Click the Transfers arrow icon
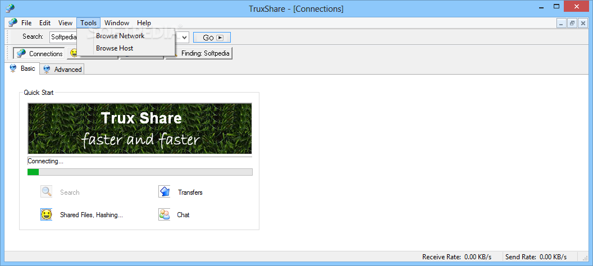 [x=164, y=192]
